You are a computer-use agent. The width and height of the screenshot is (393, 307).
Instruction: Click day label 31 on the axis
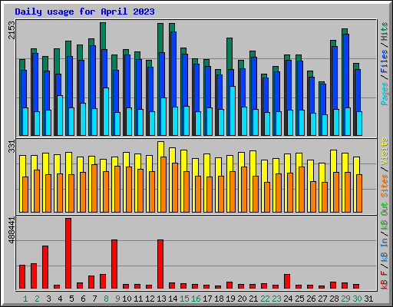[368, 299]
